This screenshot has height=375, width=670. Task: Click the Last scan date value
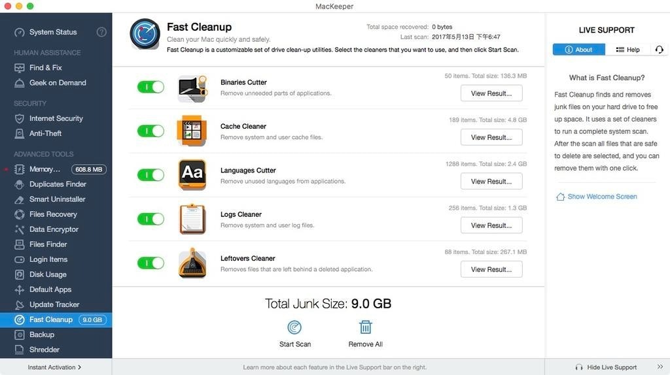(466, 37)
